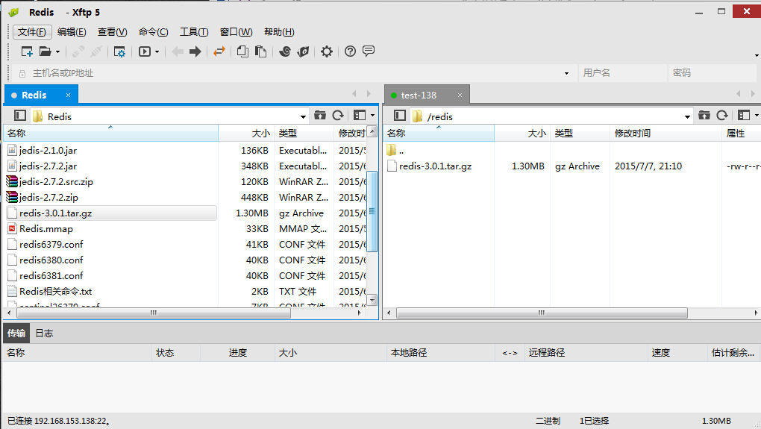Click the 密码 input field
761x429 pixels.
coord(712,73)
